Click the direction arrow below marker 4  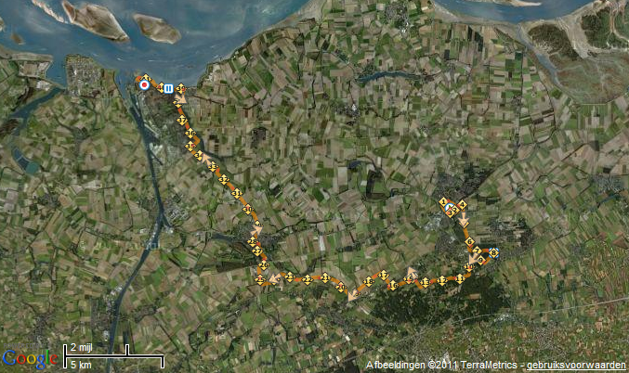click(x=464, y=220)
